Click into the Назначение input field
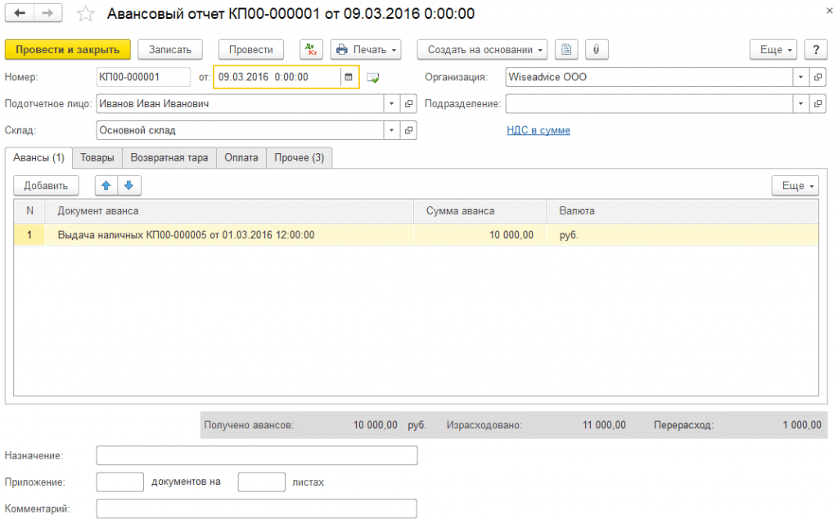The image size is (838, 520). (256, 456)
